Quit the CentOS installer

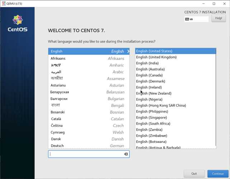tap(194, 174)
